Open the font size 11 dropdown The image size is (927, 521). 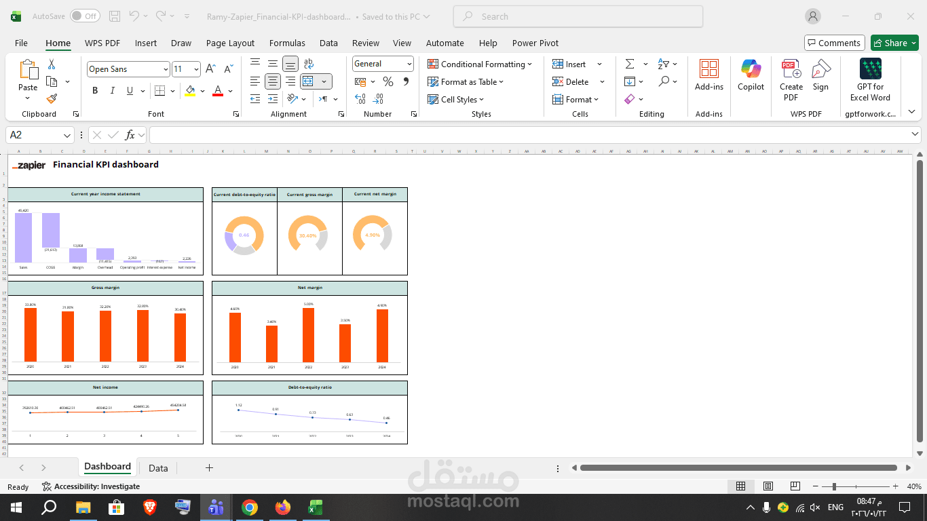pos(196,69)
